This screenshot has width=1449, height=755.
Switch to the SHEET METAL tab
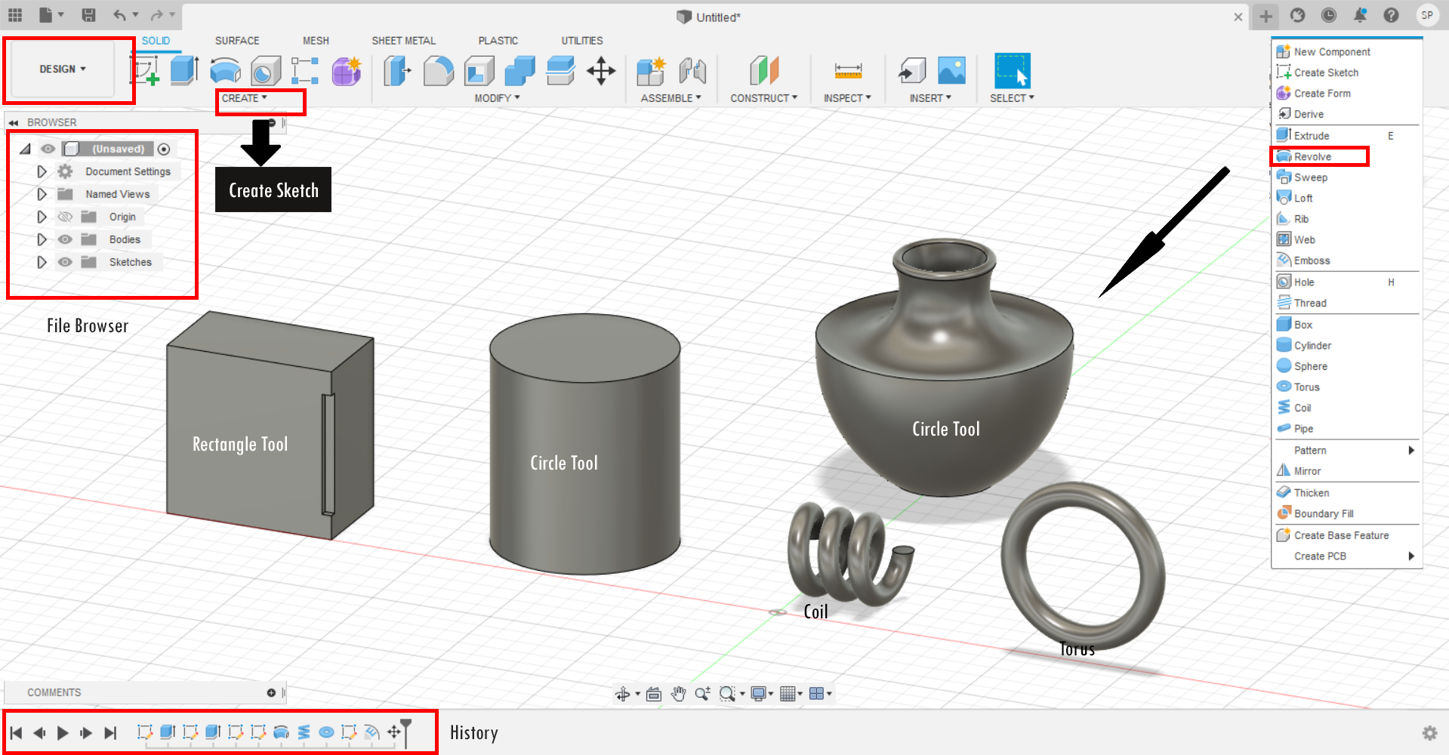(x=404, y=41)
